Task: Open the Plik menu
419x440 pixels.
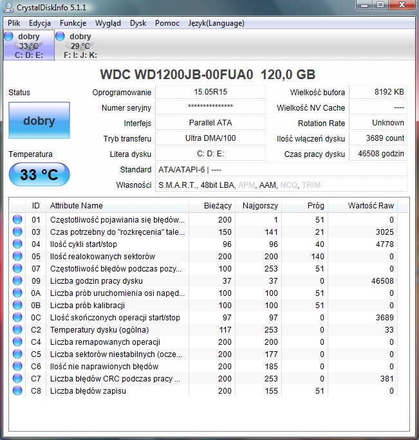Action: pyautogui.click(x=14, y=23)
